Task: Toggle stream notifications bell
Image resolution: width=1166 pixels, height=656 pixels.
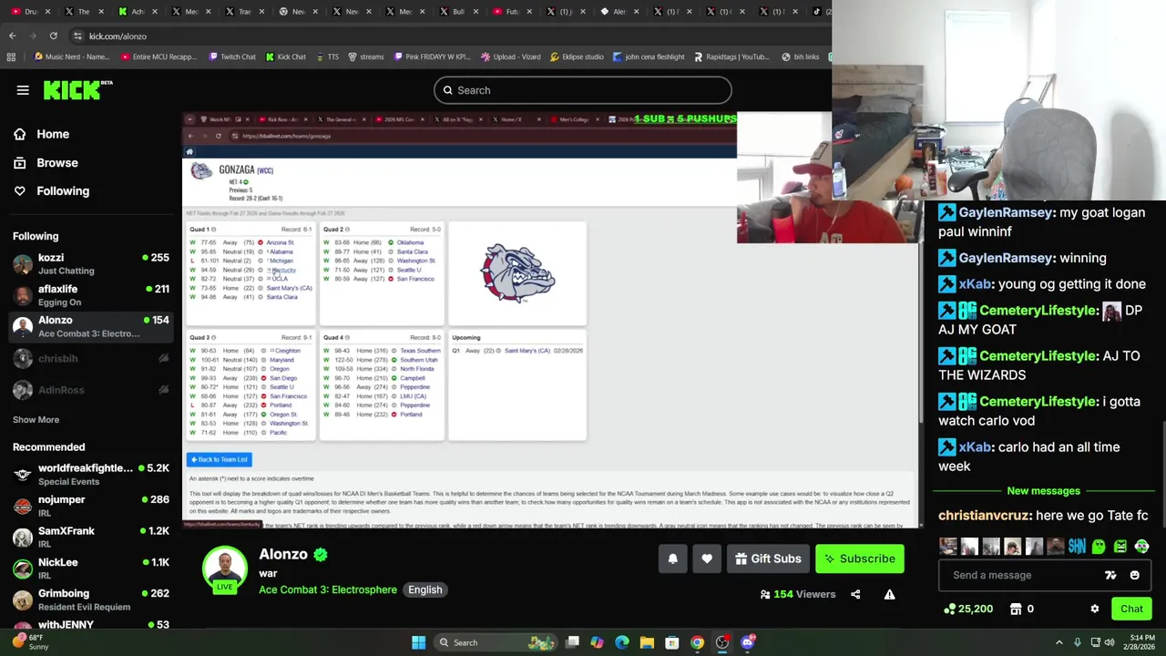Action: pyautogui.click(x=672, y=559)
